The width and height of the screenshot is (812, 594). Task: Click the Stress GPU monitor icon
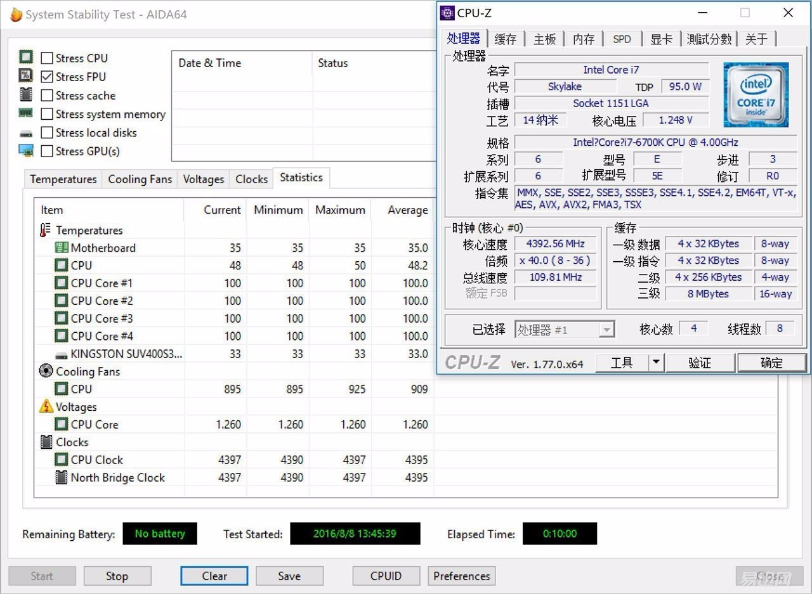point(26,151)
